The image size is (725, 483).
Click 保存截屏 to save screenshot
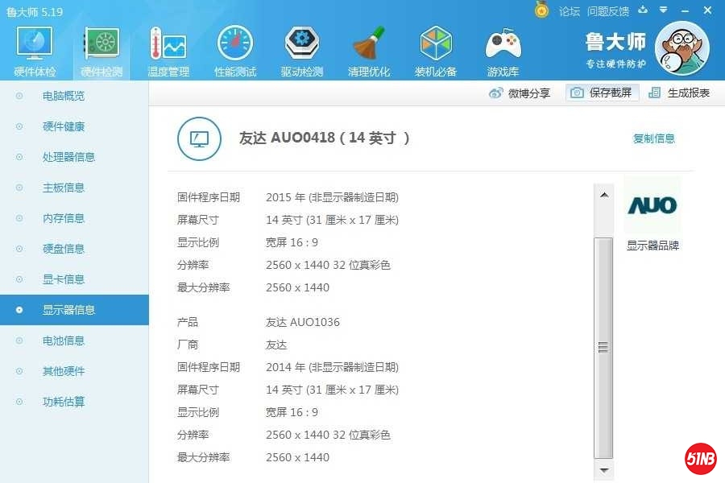tap(602, 93)
